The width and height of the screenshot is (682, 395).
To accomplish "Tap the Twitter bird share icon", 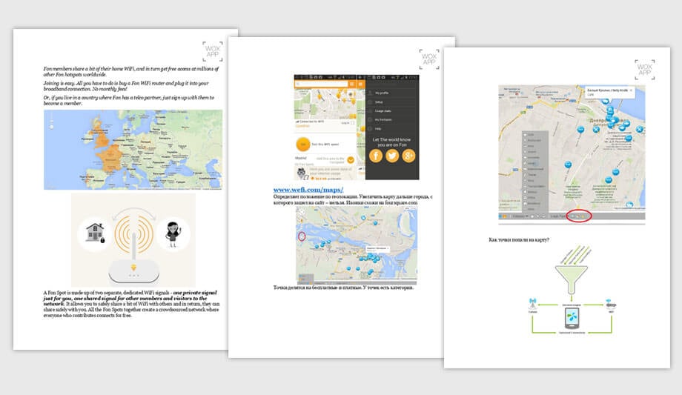I will pyautogui.click(x=392, y=156).
